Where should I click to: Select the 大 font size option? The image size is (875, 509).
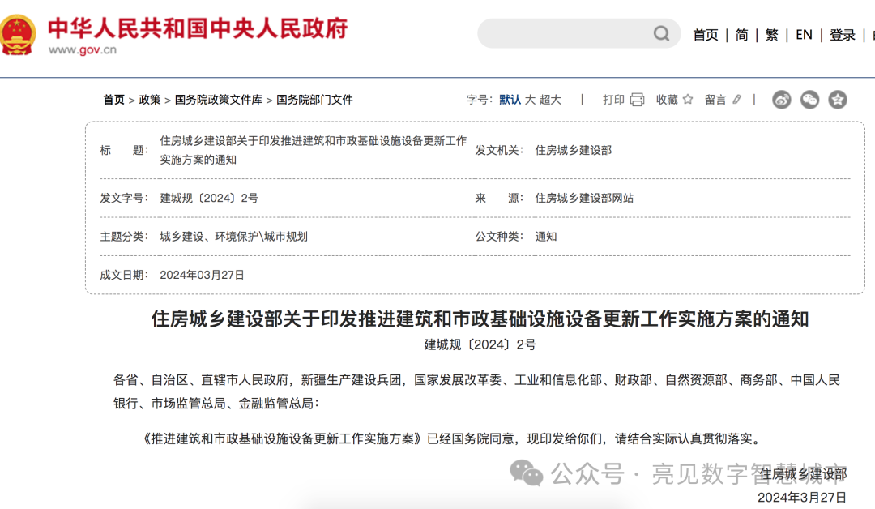pos(531,99)
